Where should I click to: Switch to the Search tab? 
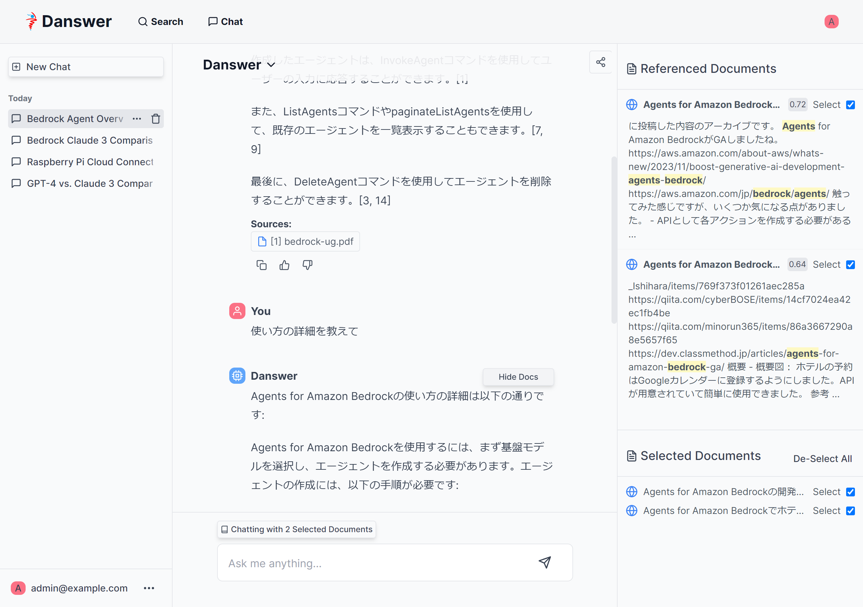pyautogui.click(x=160, y=22)
